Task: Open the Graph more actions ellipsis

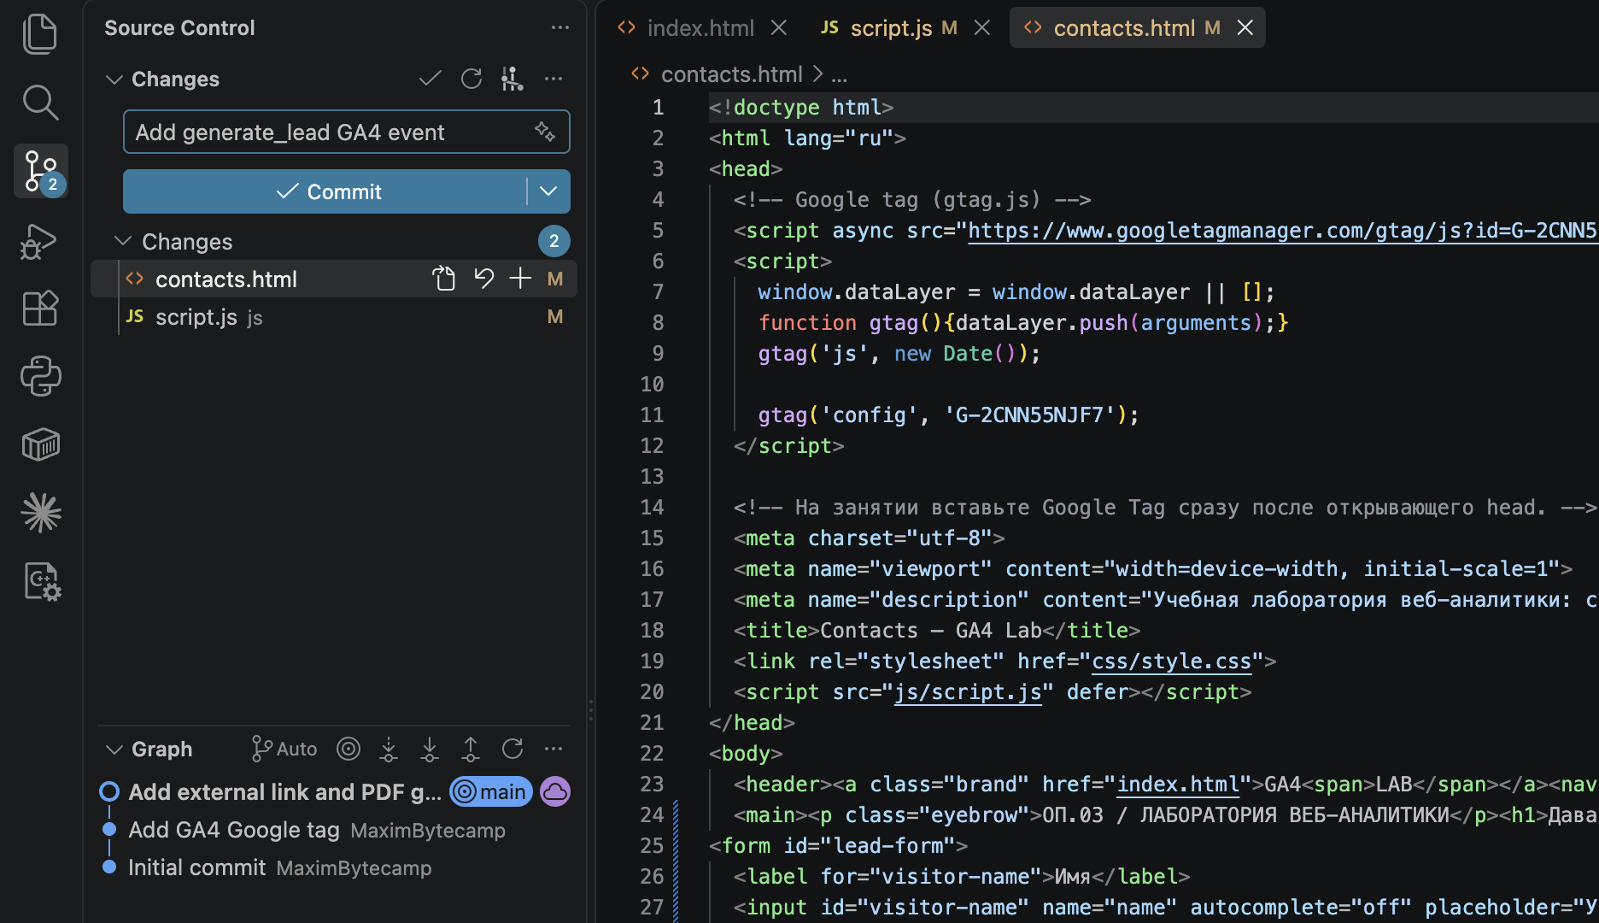Action: point(553,749)
